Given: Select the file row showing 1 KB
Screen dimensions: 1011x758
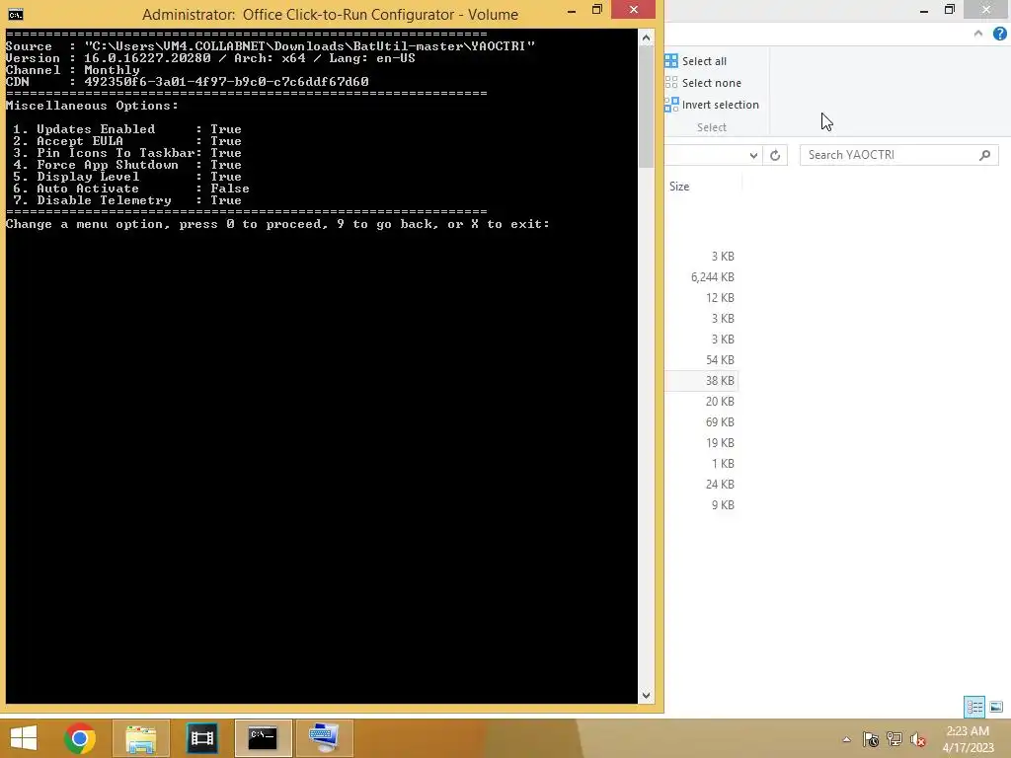Looking at the screenshot, I should click(x=702, y=464).
